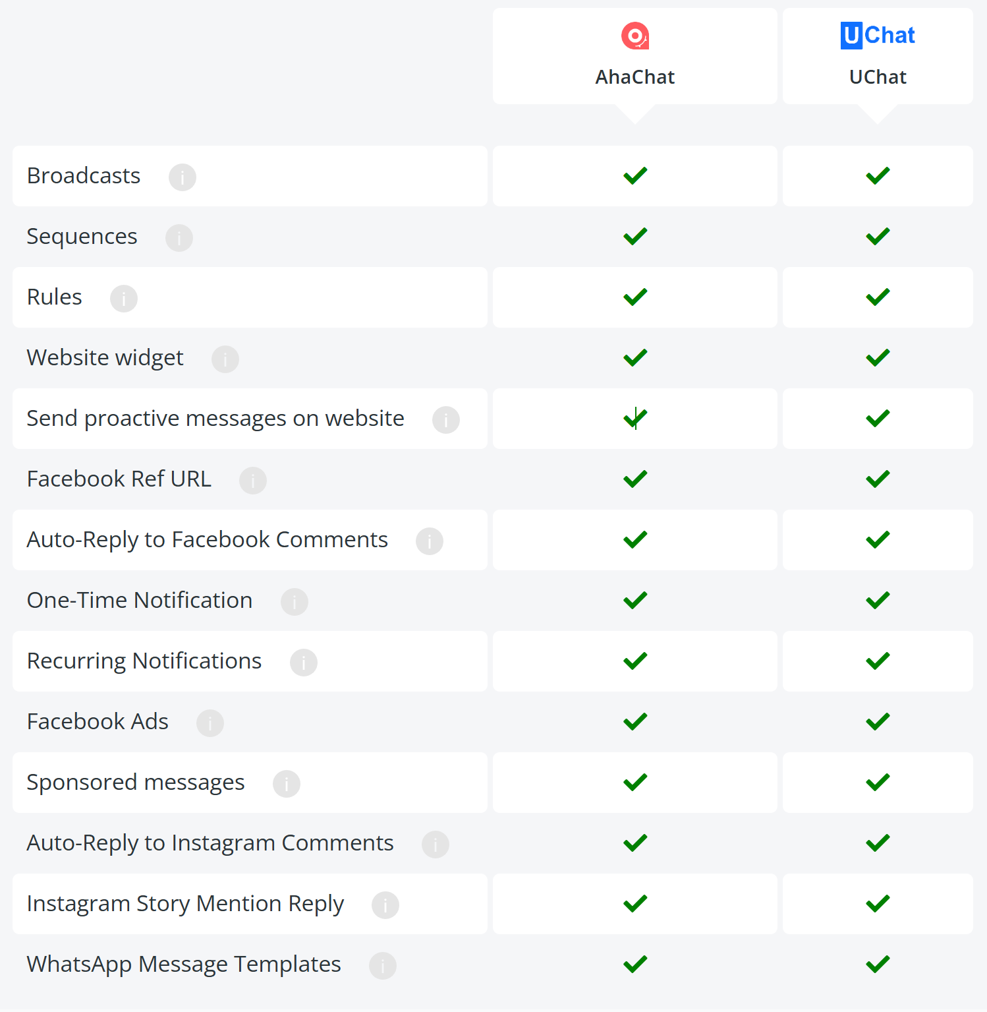987x1012 pixels.
Task: Show info for Sponsored messages
Action: click(x=287, y=784)
